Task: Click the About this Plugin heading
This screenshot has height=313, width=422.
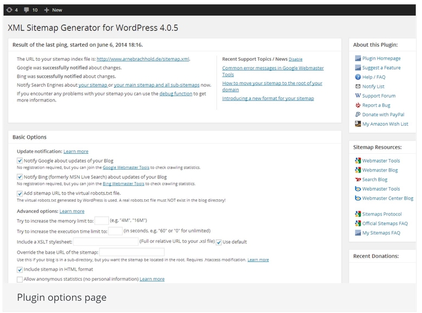Action: 376,45
